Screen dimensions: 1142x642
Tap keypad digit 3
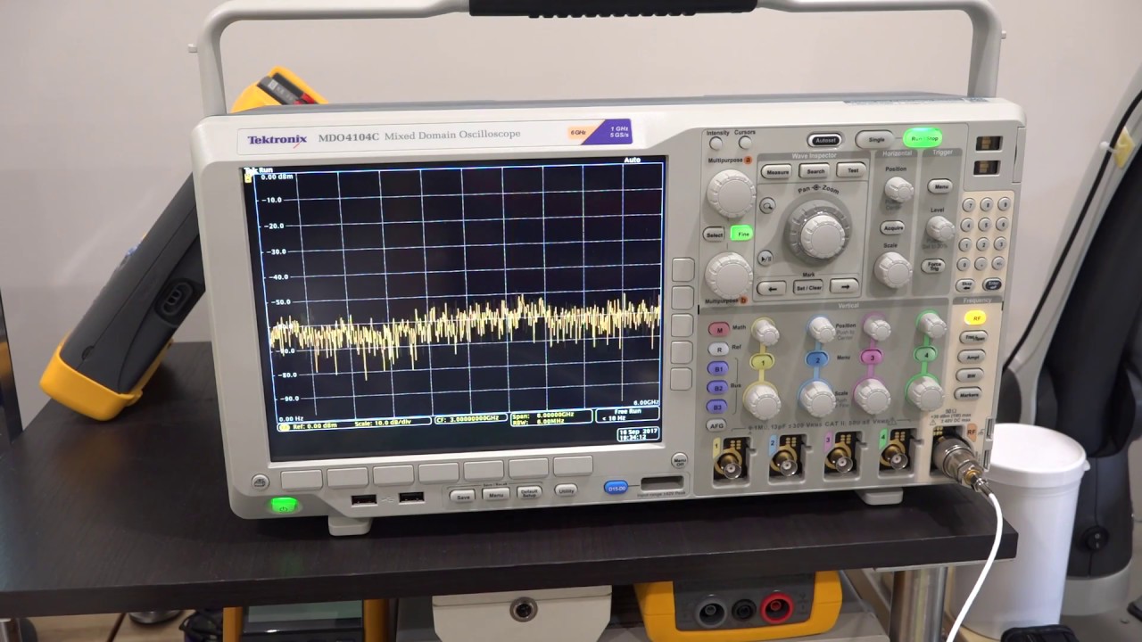tap(1000, 243)
